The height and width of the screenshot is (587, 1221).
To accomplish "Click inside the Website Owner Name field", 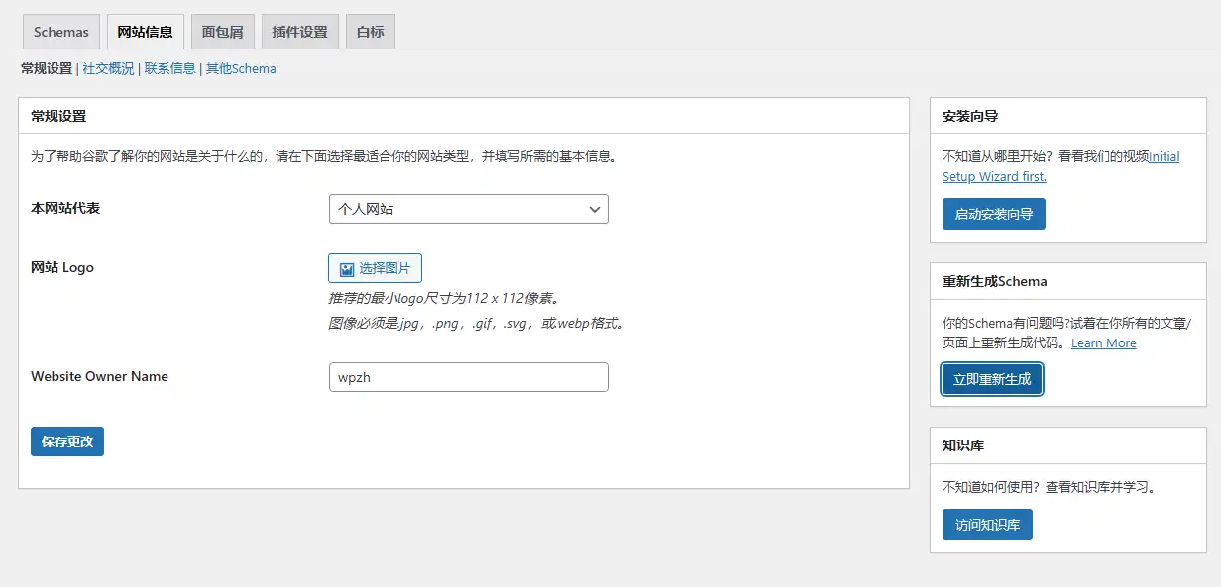I will [468, 377].
